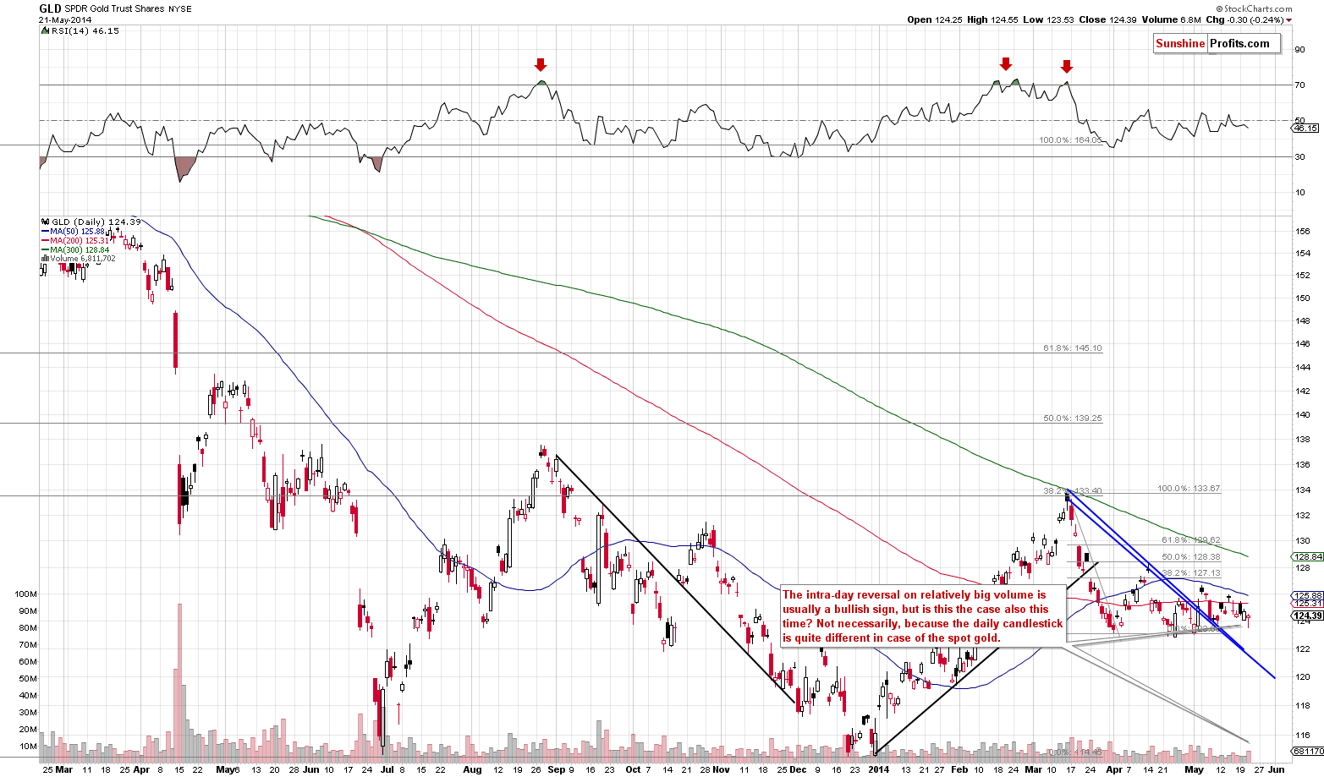Click the 'Dec' label on the date axis
1324x777 pixels.
(797, 769)
